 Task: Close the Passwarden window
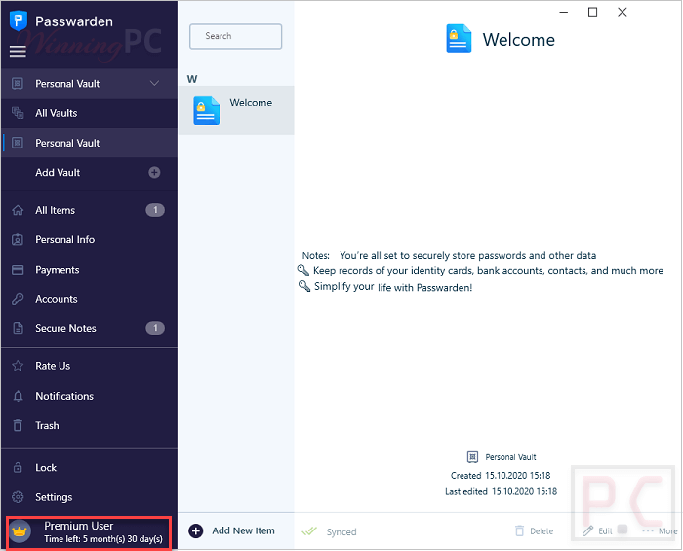coord(623,13)
